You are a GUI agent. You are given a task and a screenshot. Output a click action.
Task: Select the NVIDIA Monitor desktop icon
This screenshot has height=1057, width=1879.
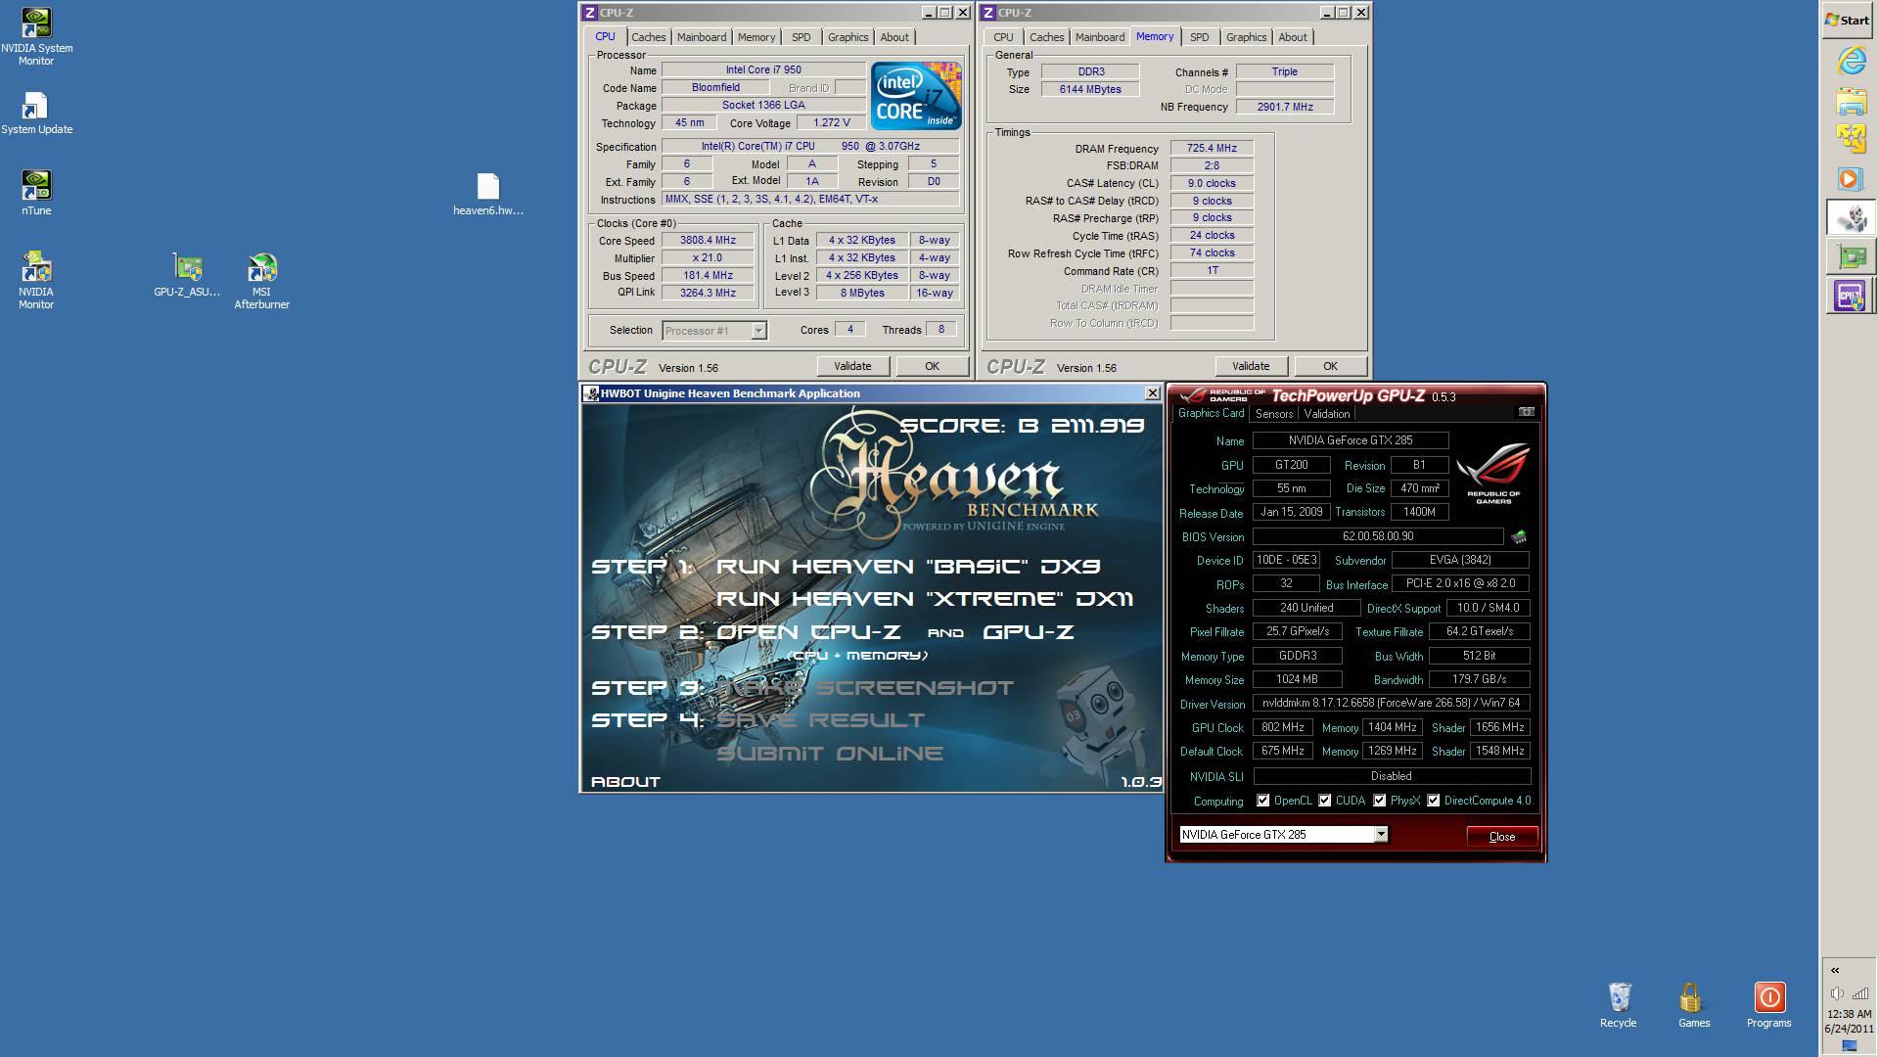click(36, 280)
